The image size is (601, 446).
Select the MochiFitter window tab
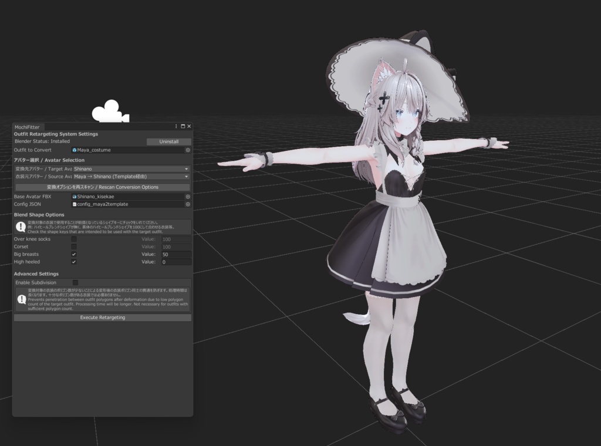(x=27, y=127)
